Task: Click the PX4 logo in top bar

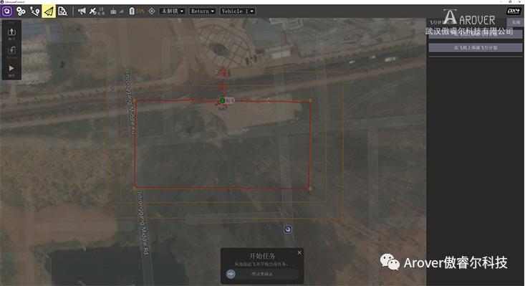Action: [x=514, y=11]
